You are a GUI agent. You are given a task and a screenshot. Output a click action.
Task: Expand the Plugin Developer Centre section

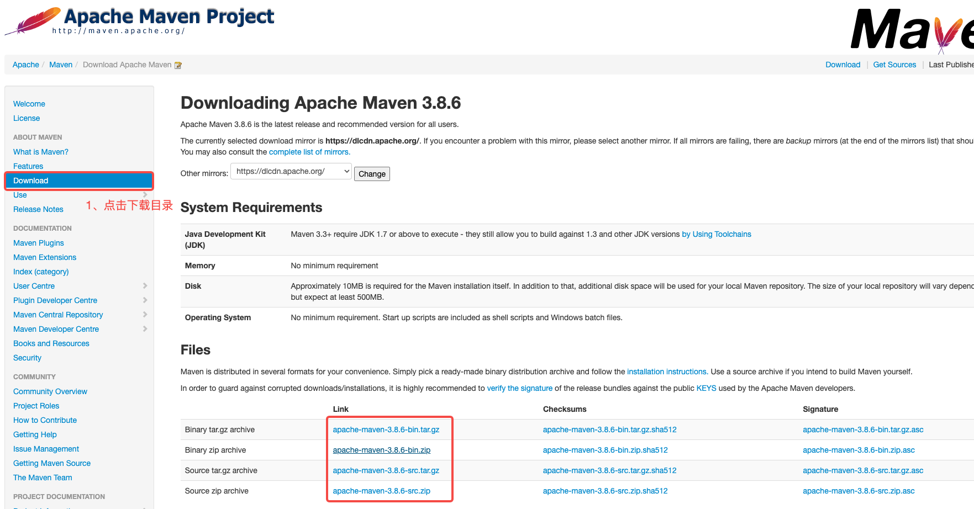145,300
